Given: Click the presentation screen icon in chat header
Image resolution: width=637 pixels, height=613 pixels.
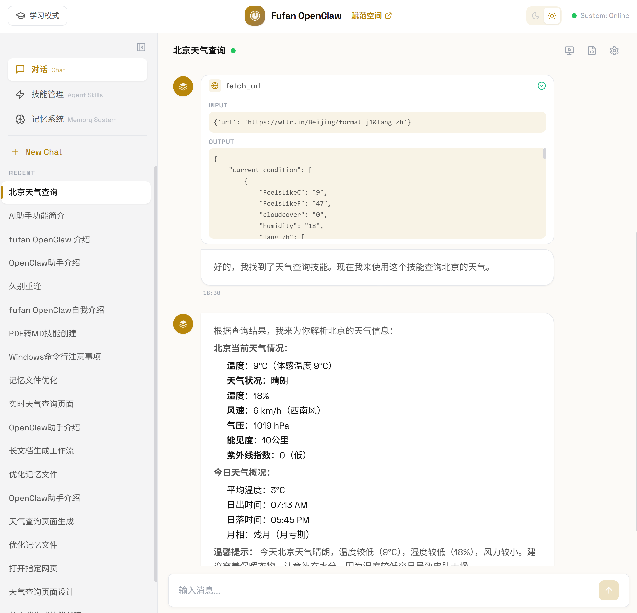Looking at the screenshot, I should coord(569,51).
